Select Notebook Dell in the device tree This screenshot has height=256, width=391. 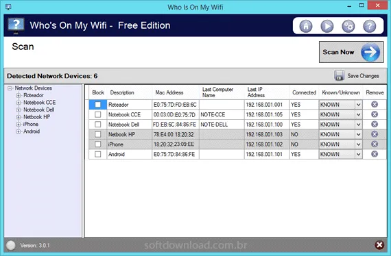[x=39, y=110]
